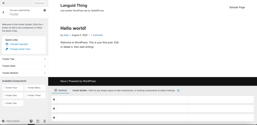
Task: Grab the Footer Menu drag handle
Action: pyautogui.click(x=26, y=88)
